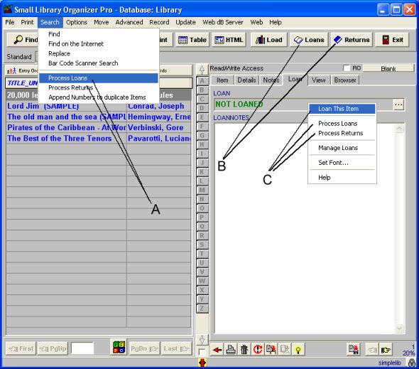Screen dimensions: 419x369
Task: Toggle the checkbox below the alphabet bar
Action: tap(202, 352)
